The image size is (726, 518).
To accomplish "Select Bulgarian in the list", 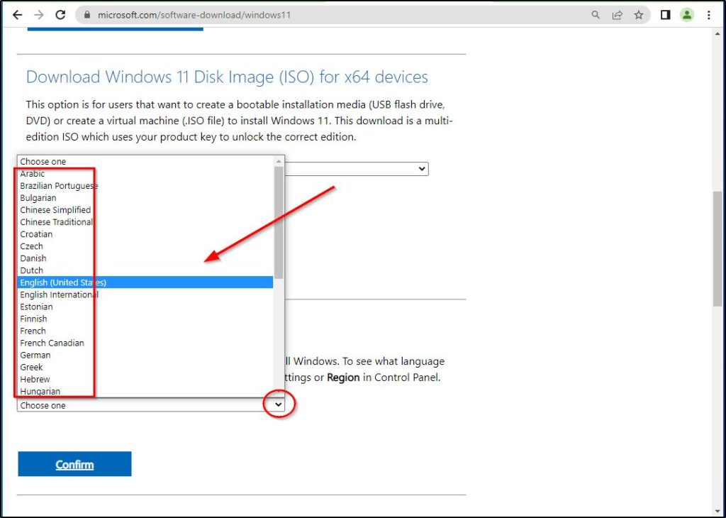I will pyautogui.click(x=145, y=198).
